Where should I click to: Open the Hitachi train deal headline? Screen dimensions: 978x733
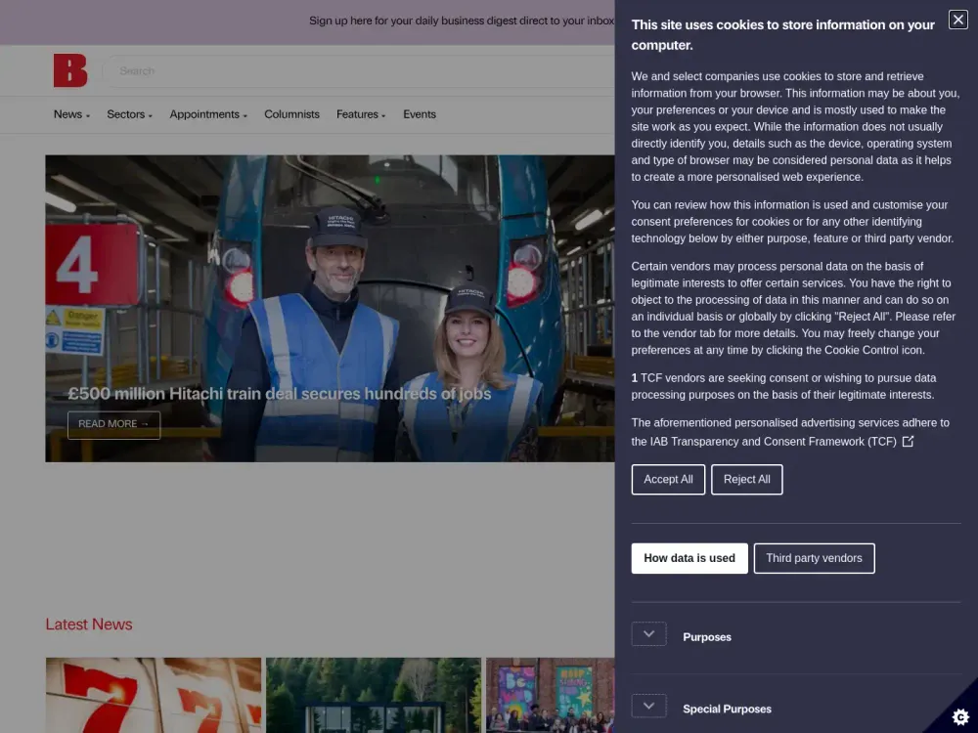(x=279, y=394)
